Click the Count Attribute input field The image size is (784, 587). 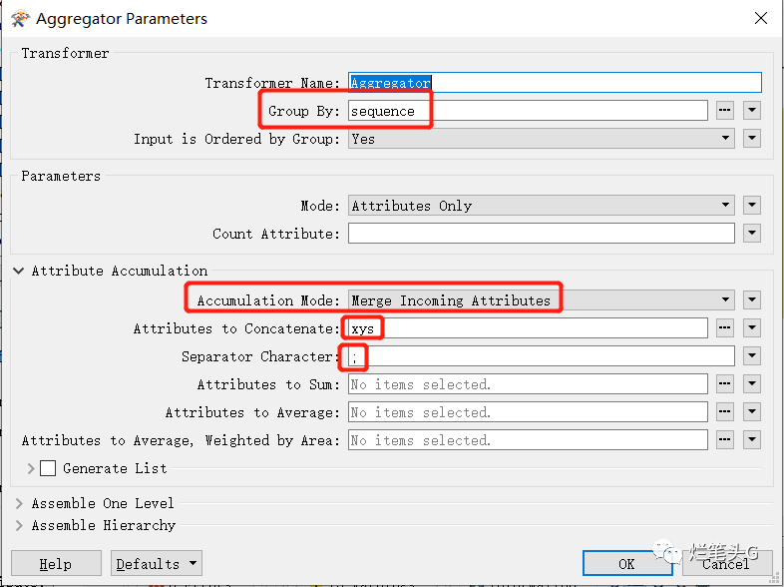click(542, 234)
